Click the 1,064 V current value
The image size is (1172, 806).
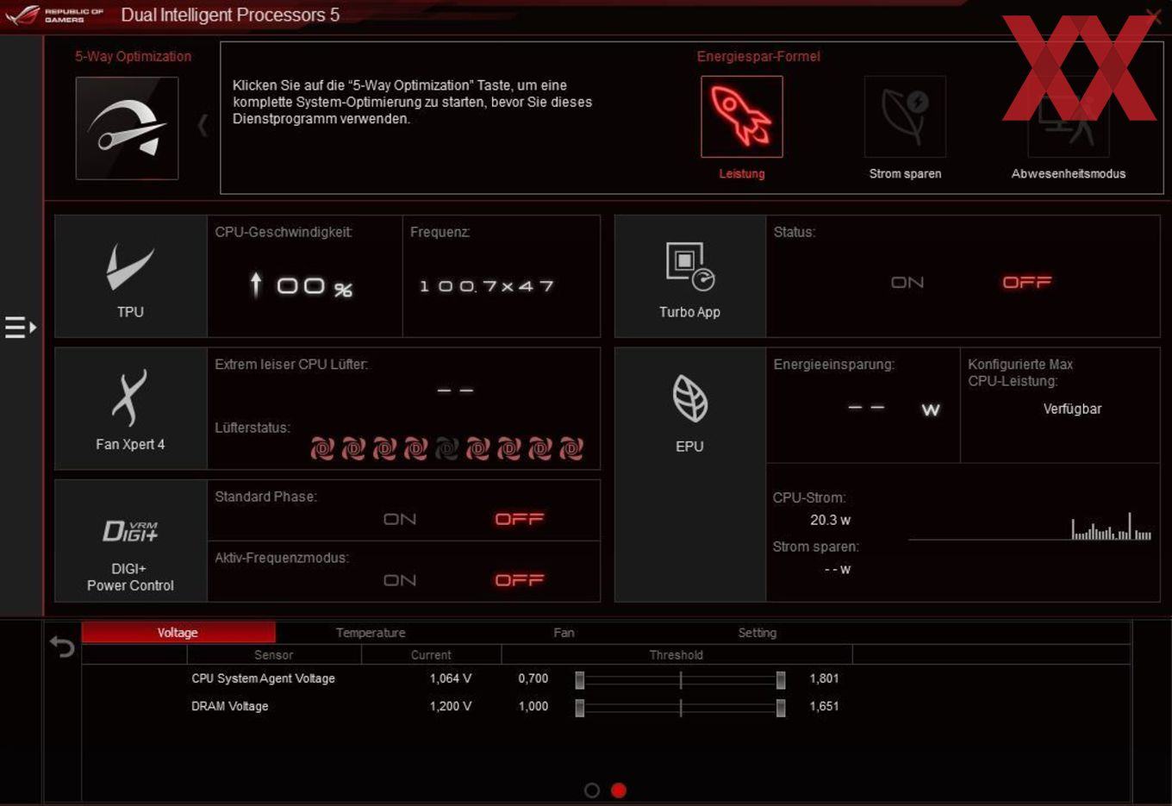[x=451, y=678]
